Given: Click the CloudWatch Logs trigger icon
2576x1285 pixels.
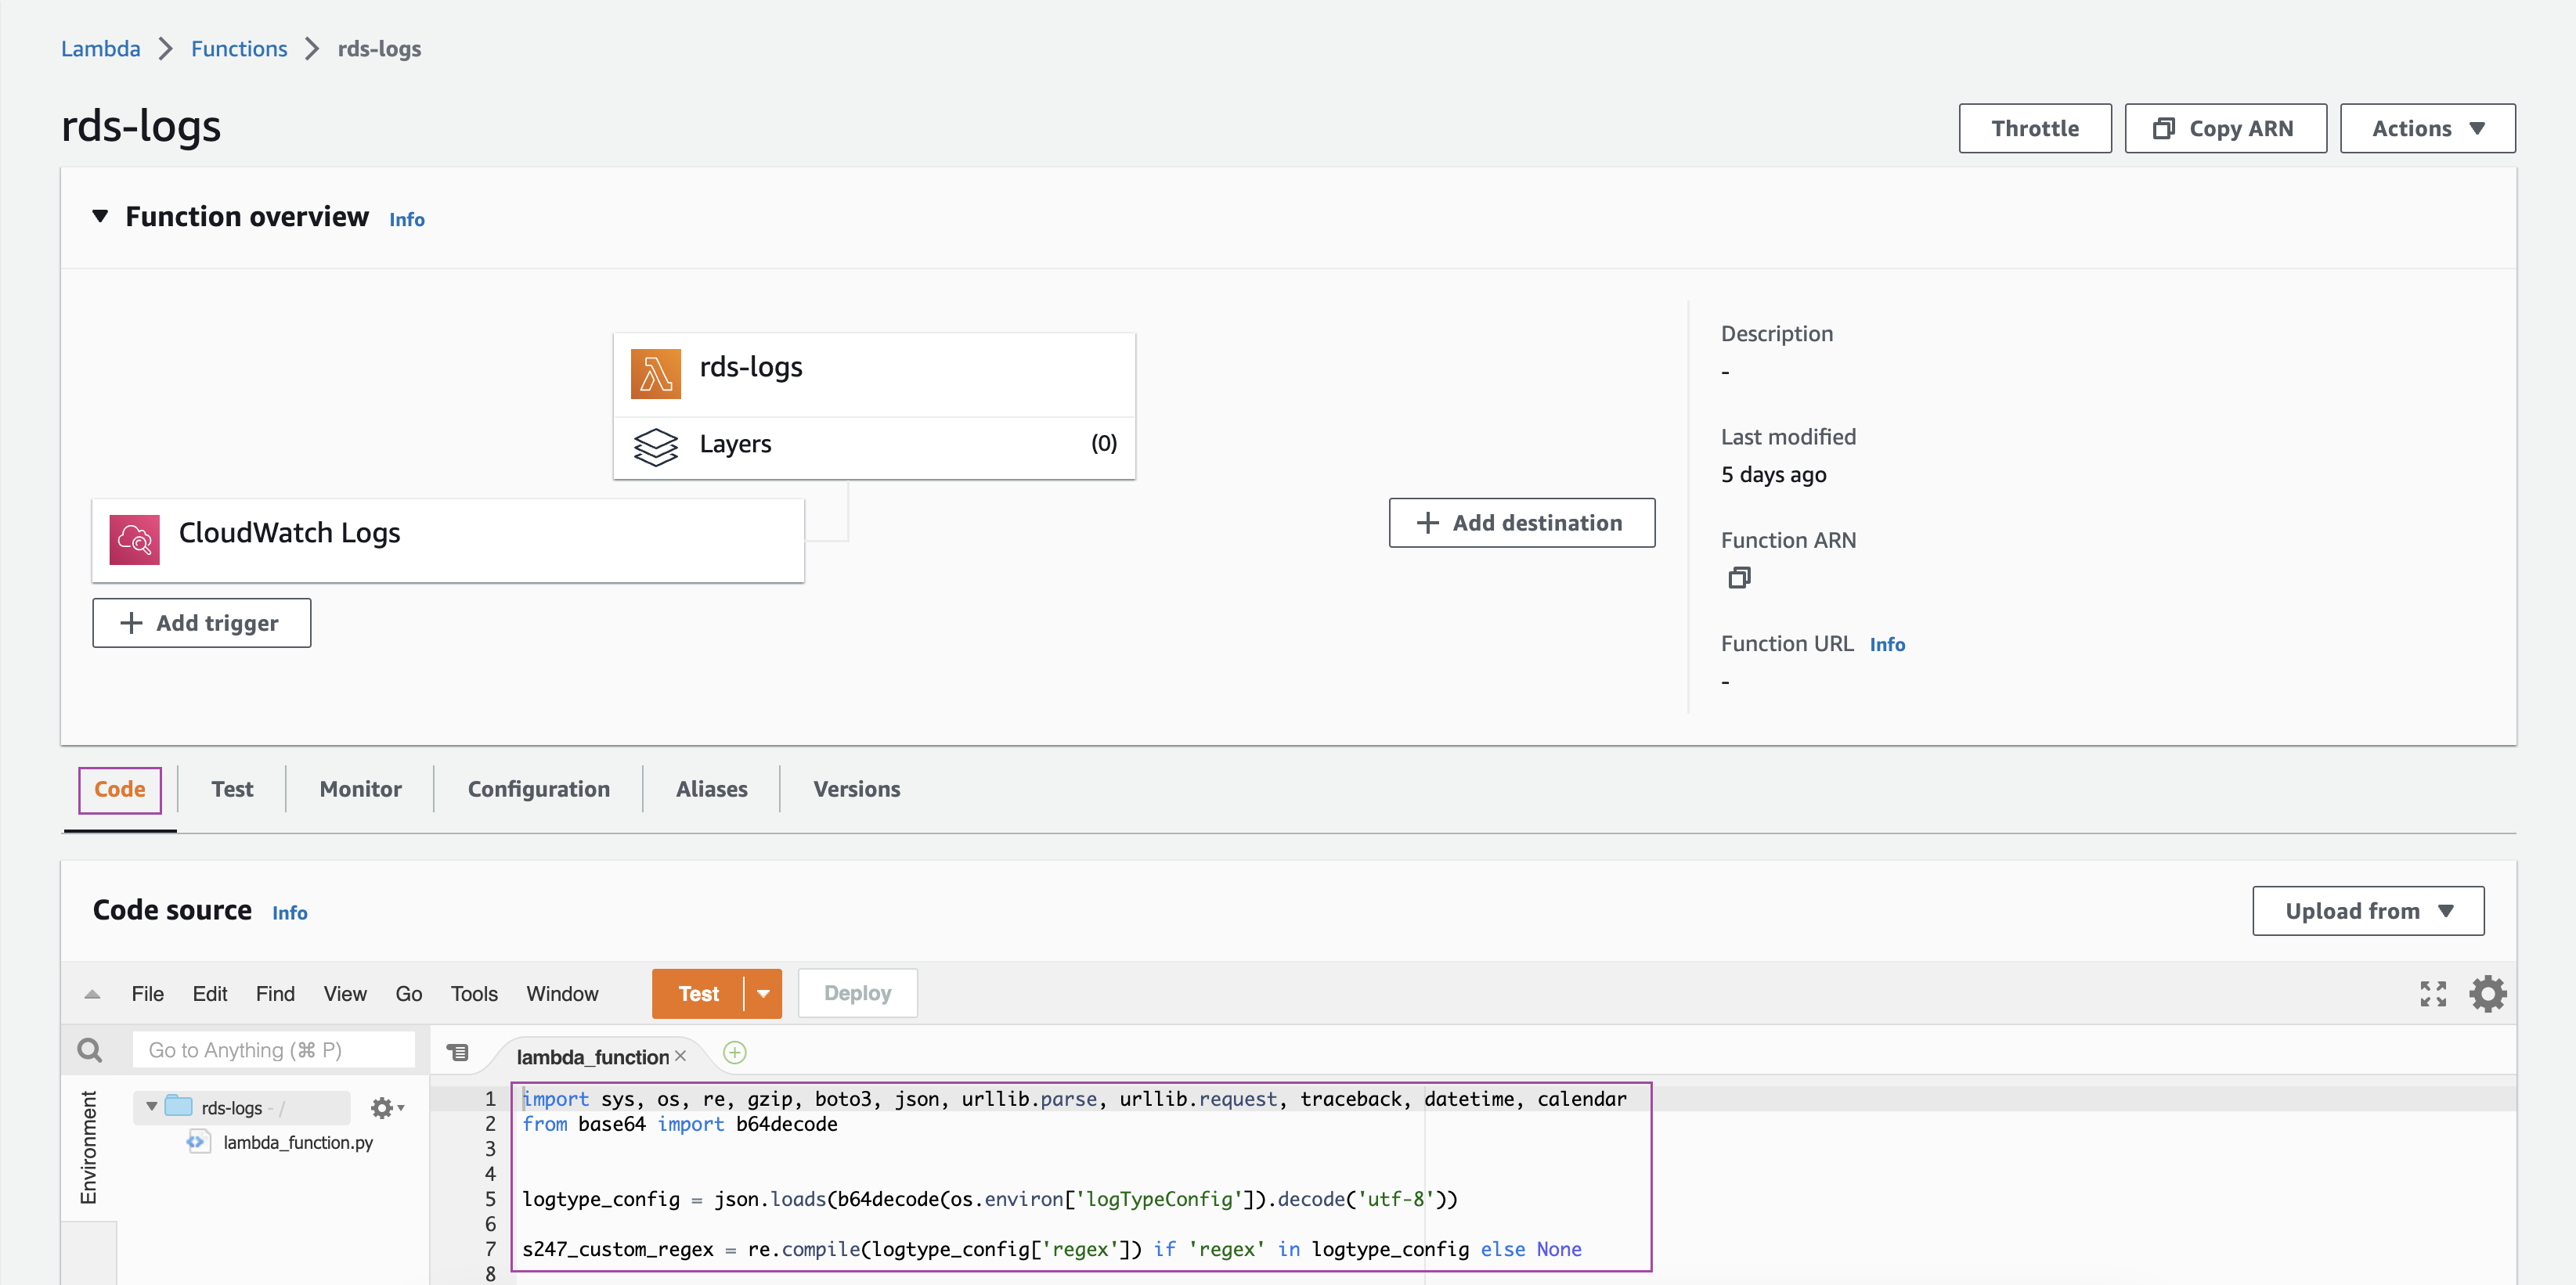Looking at the screenshot, I should pos(134,539).
